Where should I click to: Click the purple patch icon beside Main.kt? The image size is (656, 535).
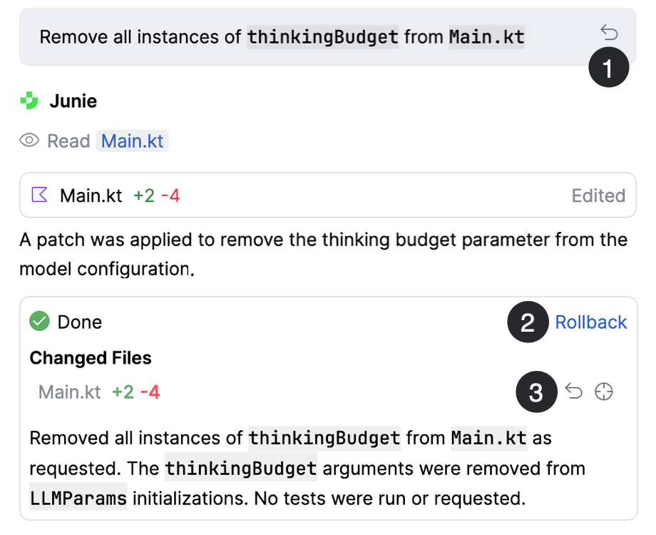[41, 195]
